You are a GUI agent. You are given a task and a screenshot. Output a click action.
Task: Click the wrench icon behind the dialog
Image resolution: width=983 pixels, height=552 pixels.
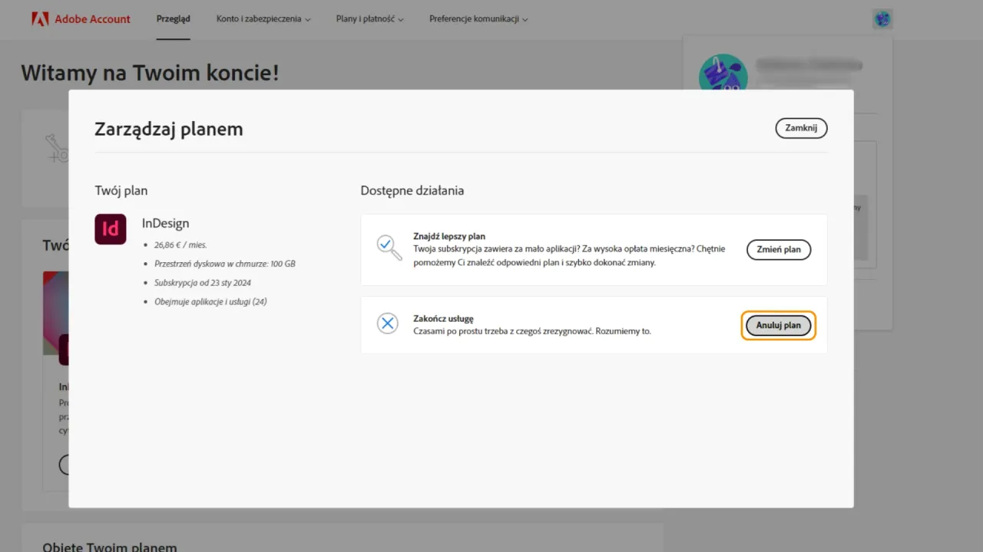57,149
